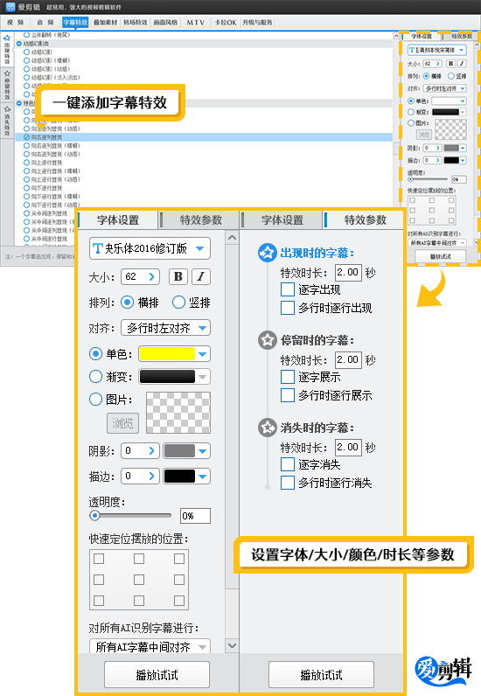This screenshot has height=696, width=481.
Task: Click the star icon beside 出现时的字幕
Action: click(x=268, y=253)
